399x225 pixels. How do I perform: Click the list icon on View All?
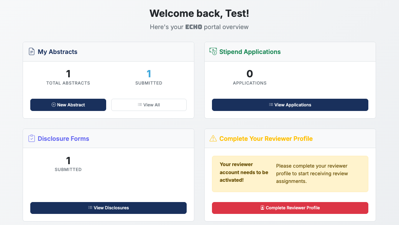click(140, 105)
